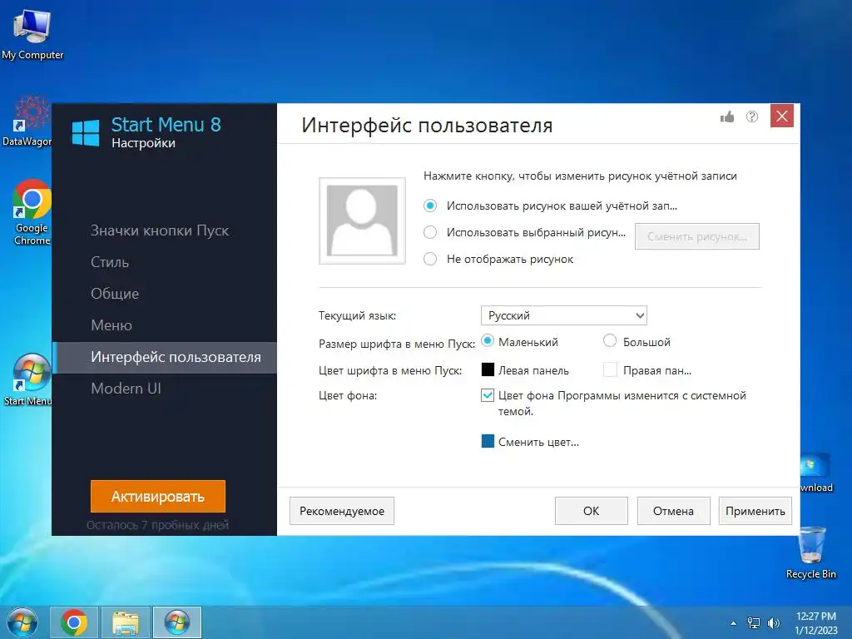Open the help question mark icon
This screenshot has height=639, width=852.
[751, 116]
